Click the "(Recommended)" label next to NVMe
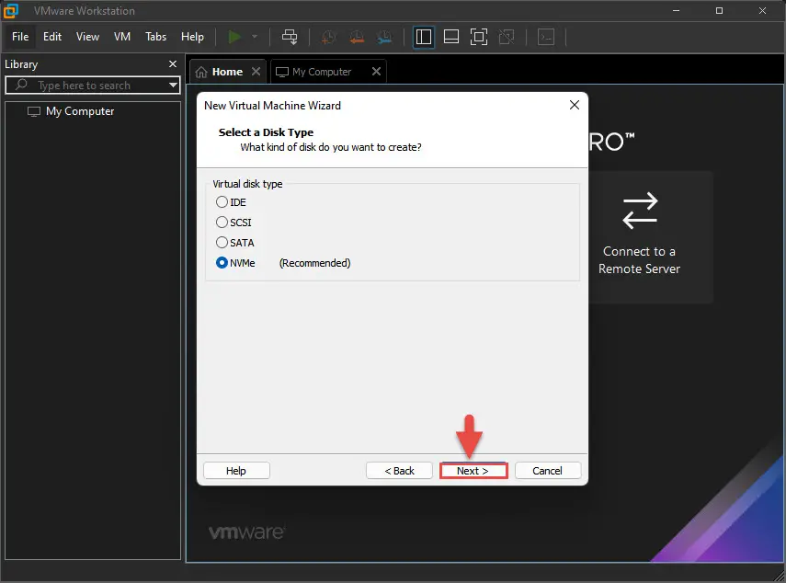Image resolution: width=786 pixels, height=583 pixels. [x=314, y=263]
